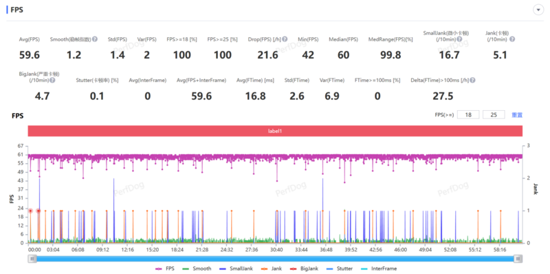
Task: Open help icon next to Delta(FTime)>100ms
Action: [x=472, y=80]
